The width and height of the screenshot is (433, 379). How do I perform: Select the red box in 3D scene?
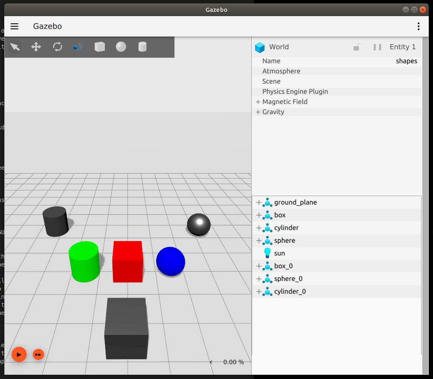(x=128, y=262)
